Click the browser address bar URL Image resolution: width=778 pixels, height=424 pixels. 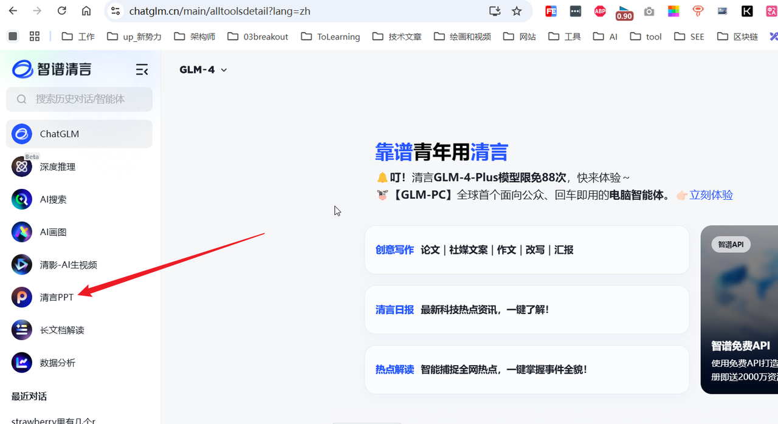click(x=220, y=11)
